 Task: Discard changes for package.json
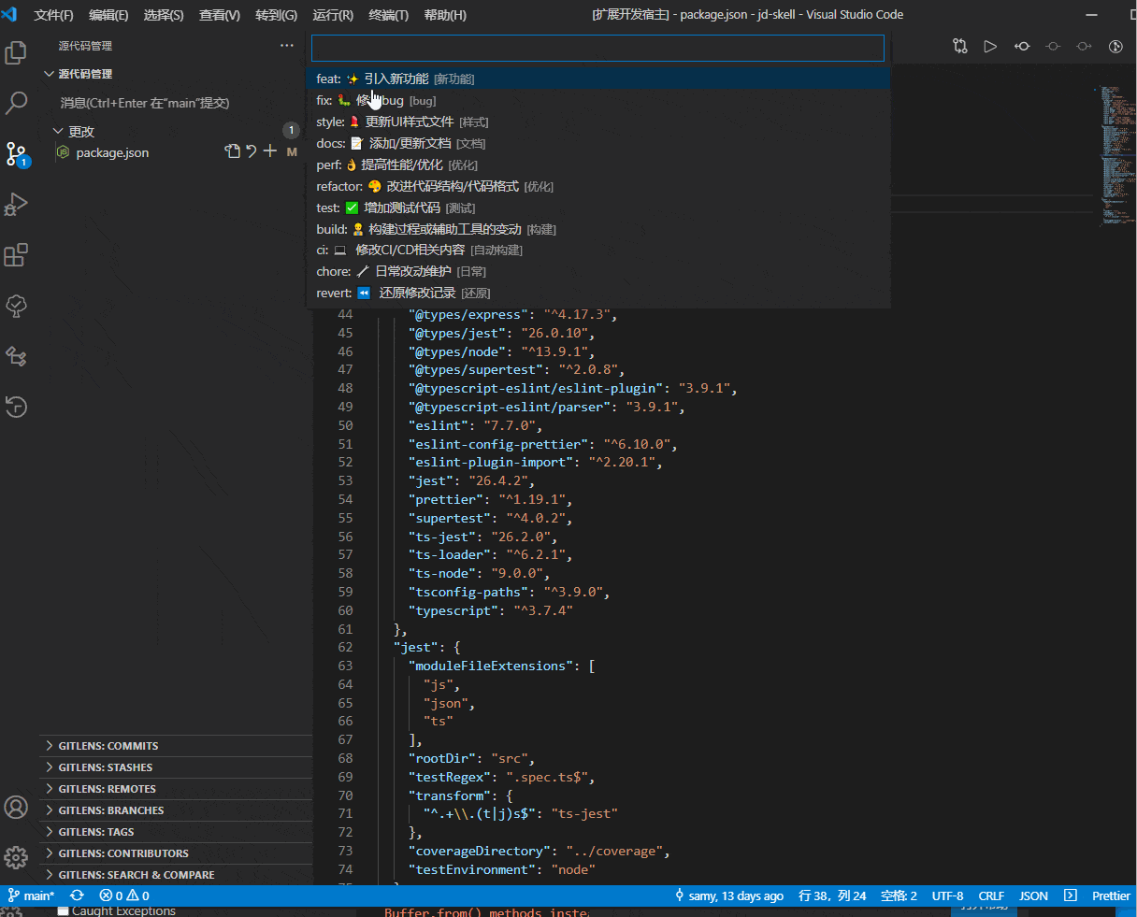pos(252,151)
